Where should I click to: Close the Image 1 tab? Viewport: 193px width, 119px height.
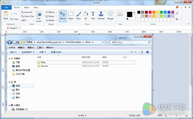click(19, 28)
